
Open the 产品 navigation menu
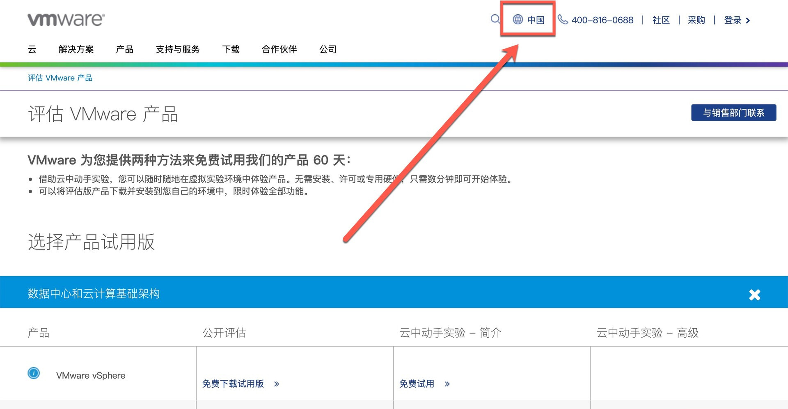pyautogui.click(x=124, y=50)
